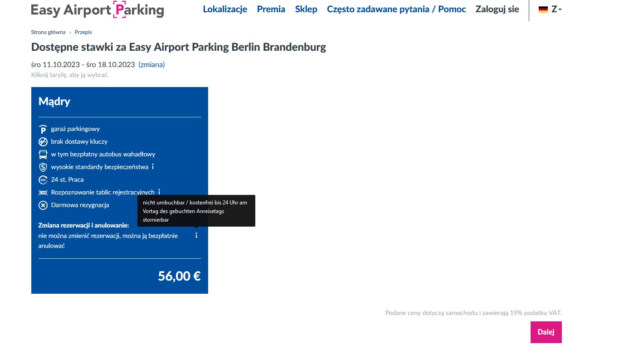The width and height of the screenshot is (619, 354).
Task: Open the Premia menu item
Action: (x=271, y=9)
